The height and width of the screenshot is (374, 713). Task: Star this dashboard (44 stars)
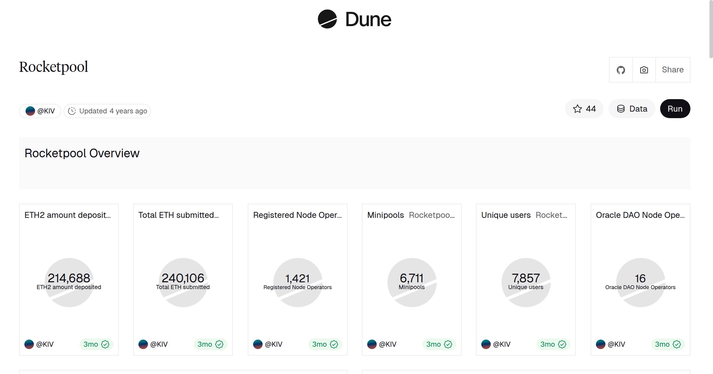tap(584, 109)
